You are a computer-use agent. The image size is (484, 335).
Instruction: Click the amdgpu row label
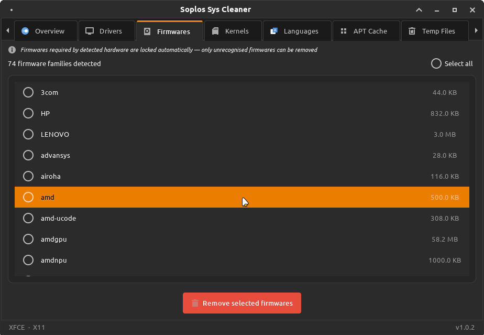point(54,240)
